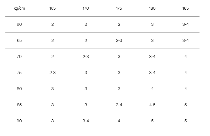Select the 170 column header
Viewport: 210px width, 136px height.
coord(86,8)
